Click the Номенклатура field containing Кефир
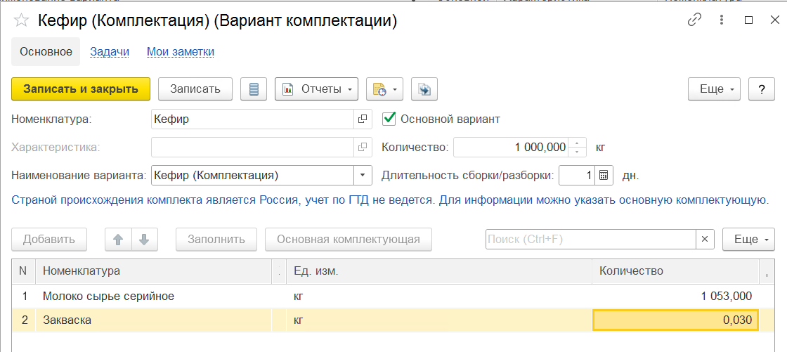The width and height of the screenshot is (787, 352). coord(252,119)
